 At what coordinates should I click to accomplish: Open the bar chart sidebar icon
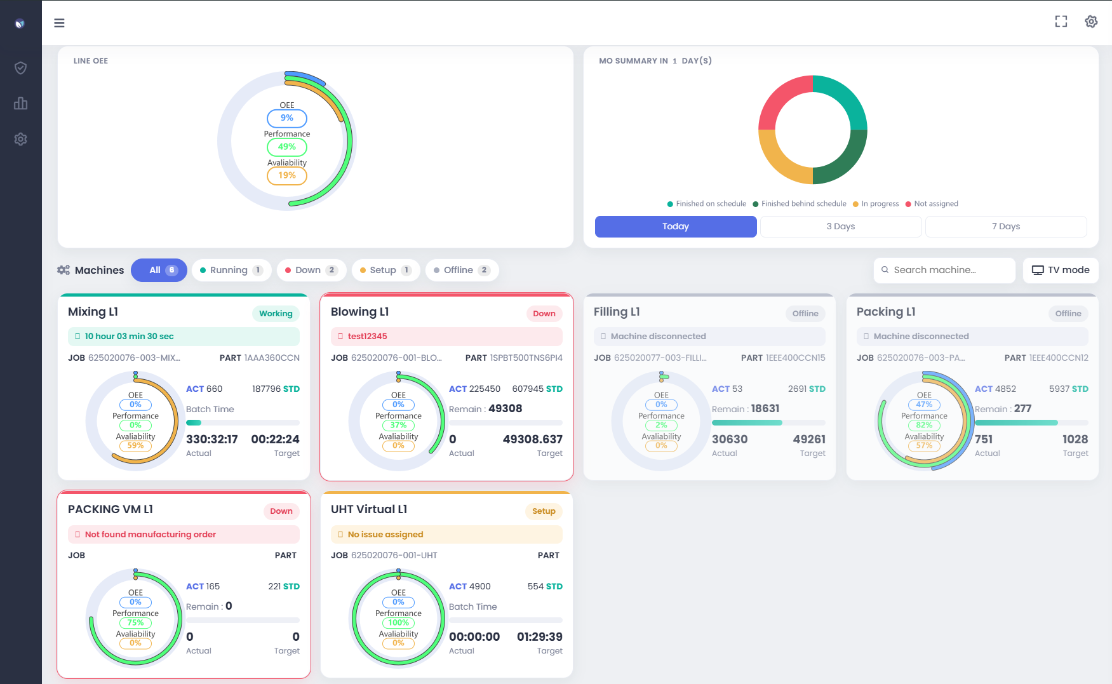tap(20, 104)
